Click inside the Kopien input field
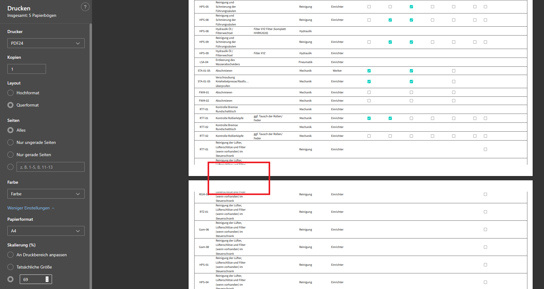The height and width of the screenshot is (289, 544). coord(26,69)
